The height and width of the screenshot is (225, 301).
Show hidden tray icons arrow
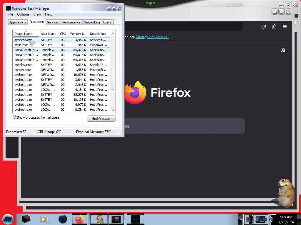[x=241, y=219]
